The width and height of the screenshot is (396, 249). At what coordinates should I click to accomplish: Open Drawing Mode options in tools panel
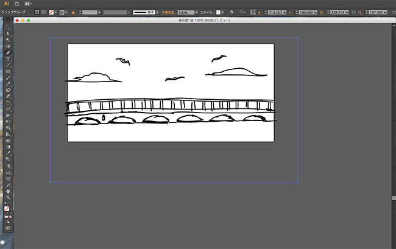click(8, 222)
